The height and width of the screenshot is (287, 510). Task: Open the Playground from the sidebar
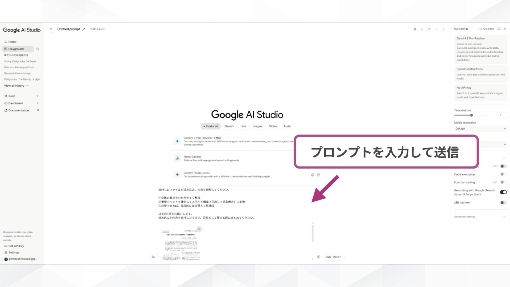(16, 49)
